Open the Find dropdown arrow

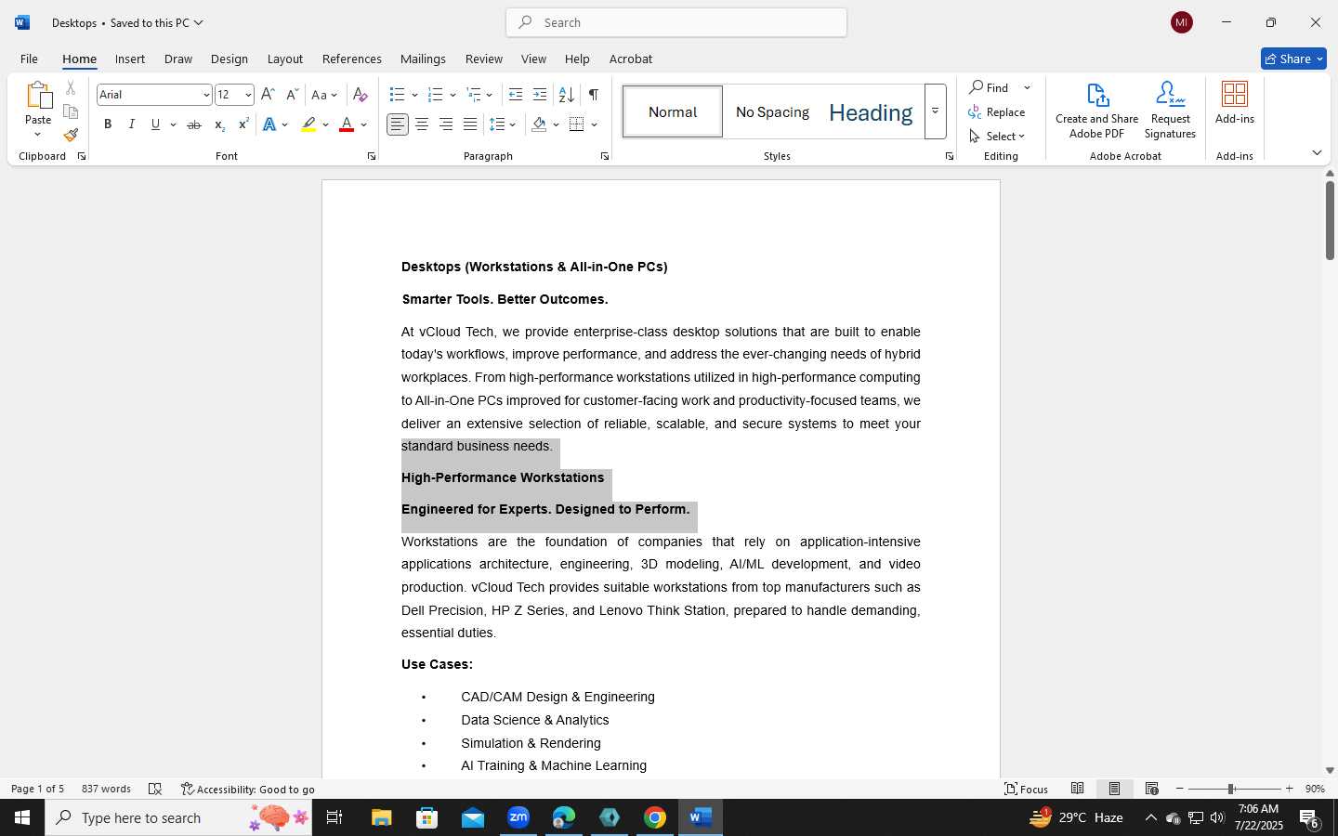tap(1028, 88)
